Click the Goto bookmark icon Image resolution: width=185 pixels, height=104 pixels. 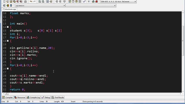tap(11, 5)
